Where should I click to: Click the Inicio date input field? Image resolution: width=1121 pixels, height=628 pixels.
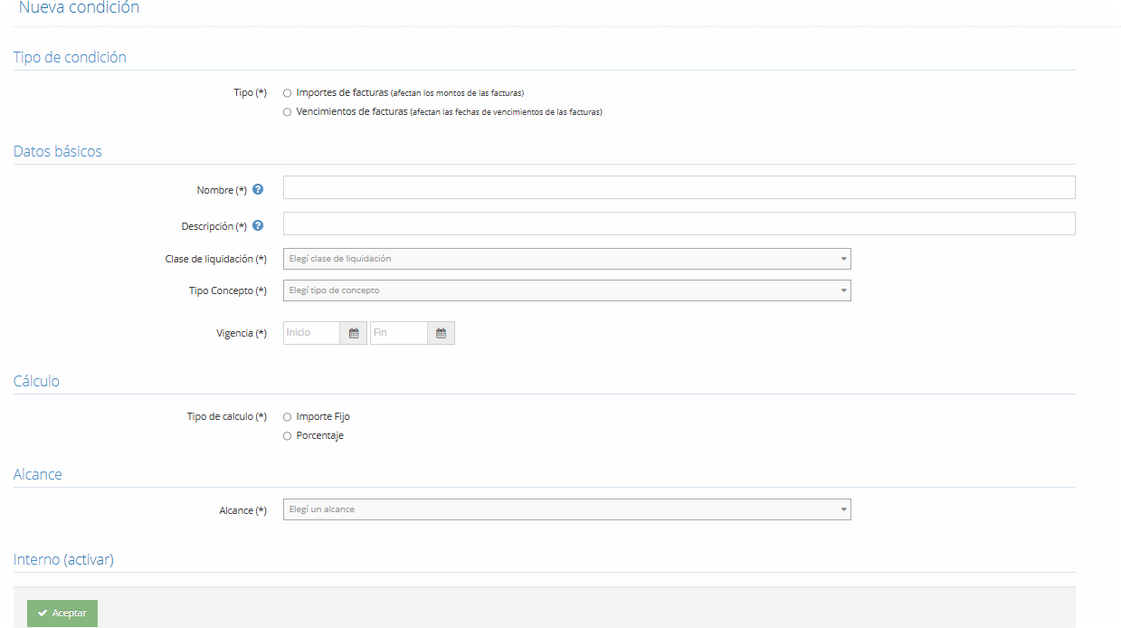pyautogui.click(x=311, y=333)
